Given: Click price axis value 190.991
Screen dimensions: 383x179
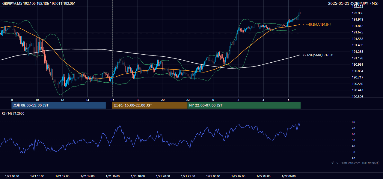Looking at the screenshot, I should tap(357, 64).
